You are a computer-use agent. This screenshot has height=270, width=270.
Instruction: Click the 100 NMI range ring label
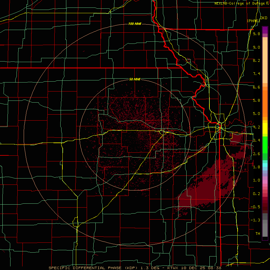135,24
